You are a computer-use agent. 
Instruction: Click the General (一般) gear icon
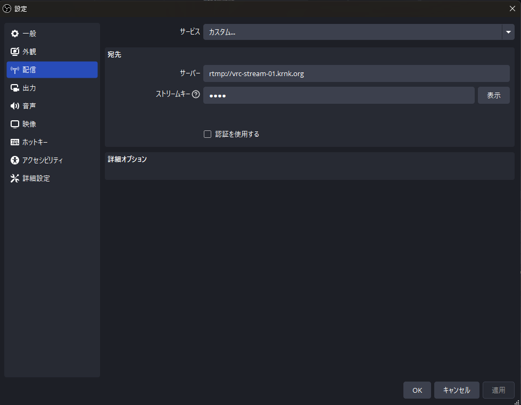click(15, 34)
